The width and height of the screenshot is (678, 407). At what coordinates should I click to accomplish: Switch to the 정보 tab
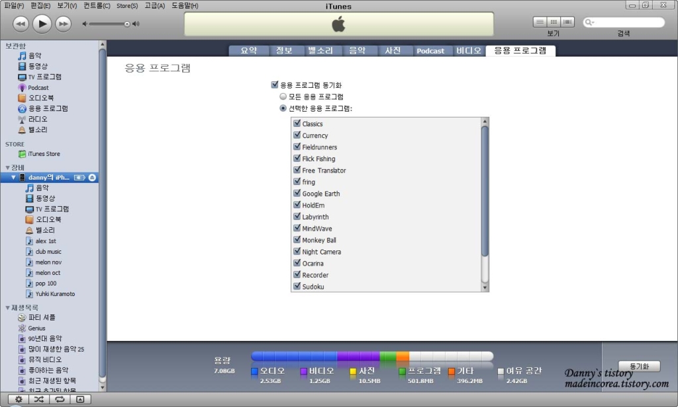[284, 50]
